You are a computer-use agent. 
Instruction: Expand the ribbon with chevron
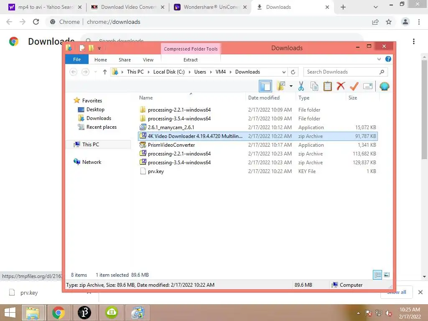[x=379, y=59]
